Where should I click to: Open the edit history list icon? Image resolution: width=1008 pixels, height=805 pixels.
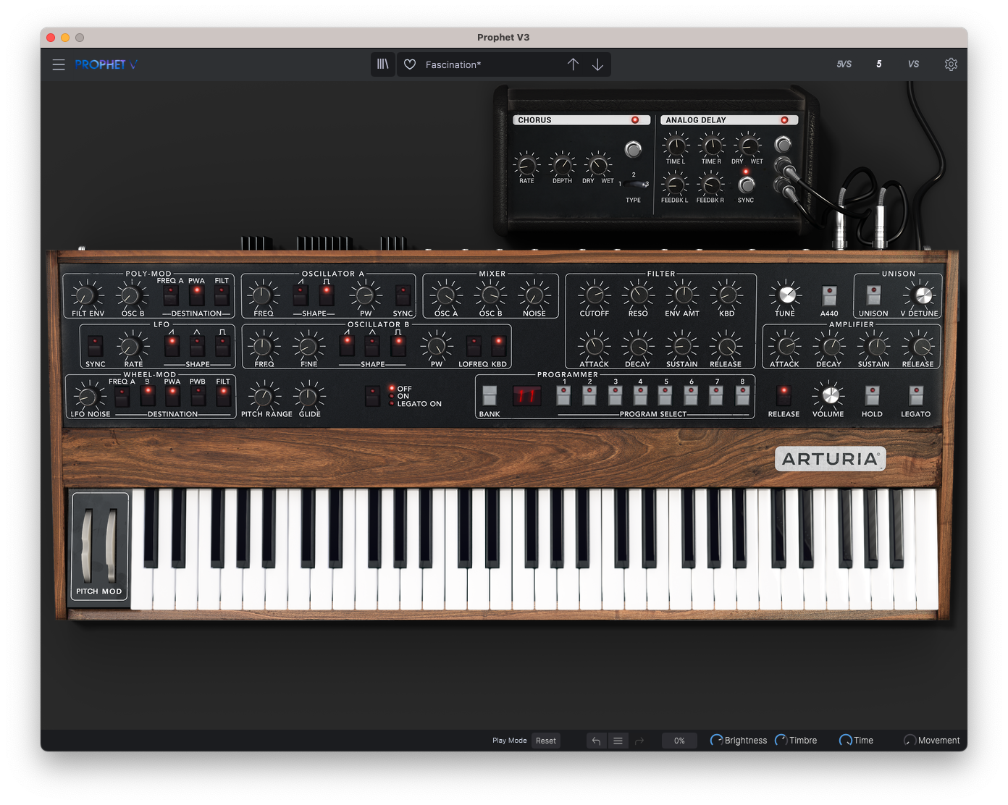click(x=618, y=741)
